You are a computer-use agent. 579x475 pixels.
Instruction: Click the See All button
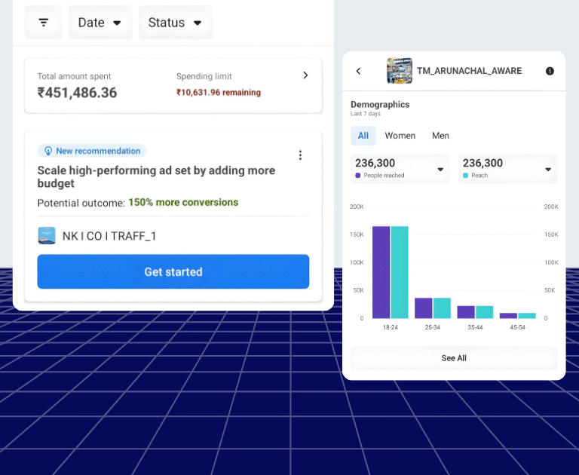pyautogui.click(x=454, y=358)
